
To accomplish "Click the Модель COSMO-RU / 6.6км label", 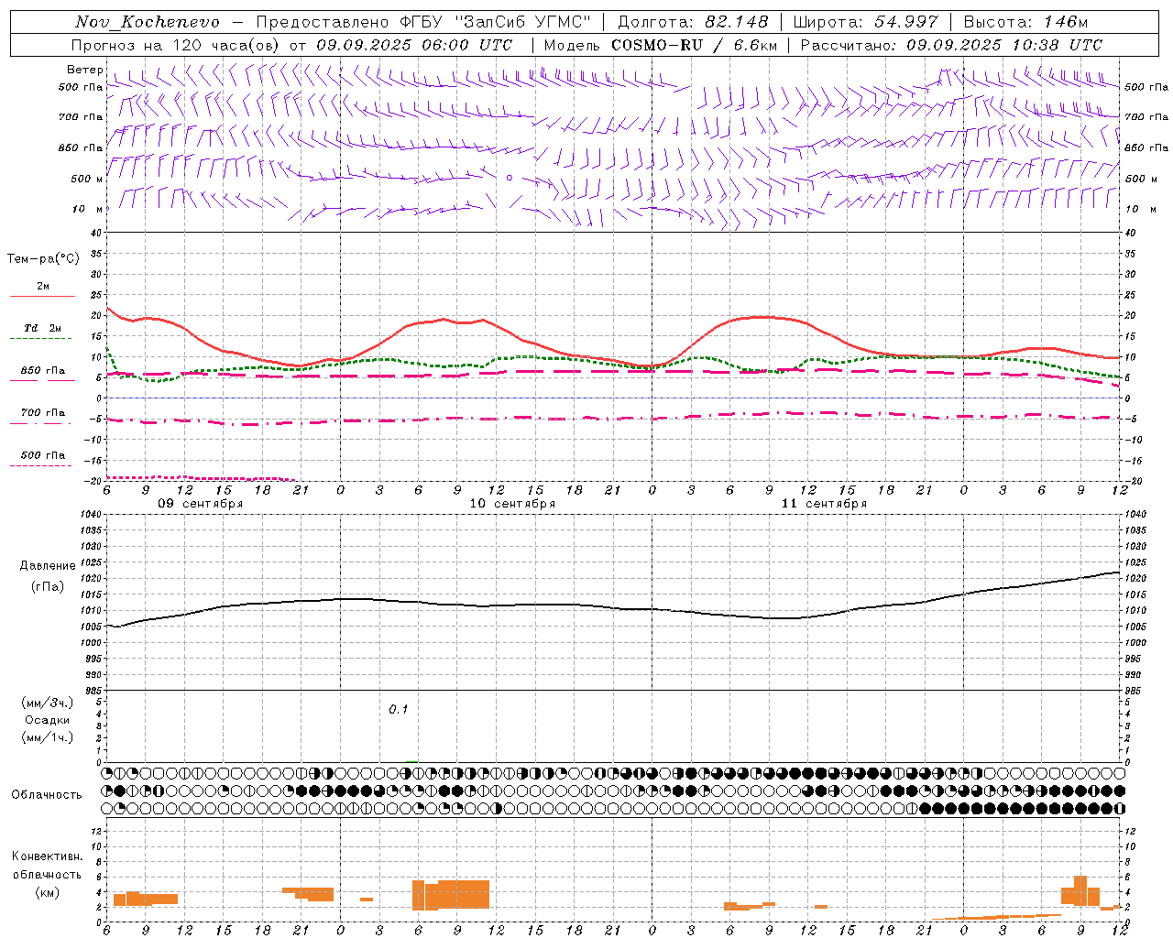I will tap(661, 45).
